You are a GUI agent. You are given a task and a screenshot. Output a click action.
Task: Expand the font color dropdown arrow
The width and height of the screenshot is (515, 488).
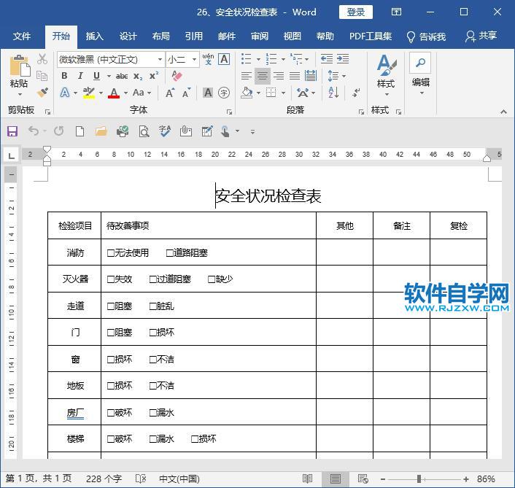click(x=125, y=93)
